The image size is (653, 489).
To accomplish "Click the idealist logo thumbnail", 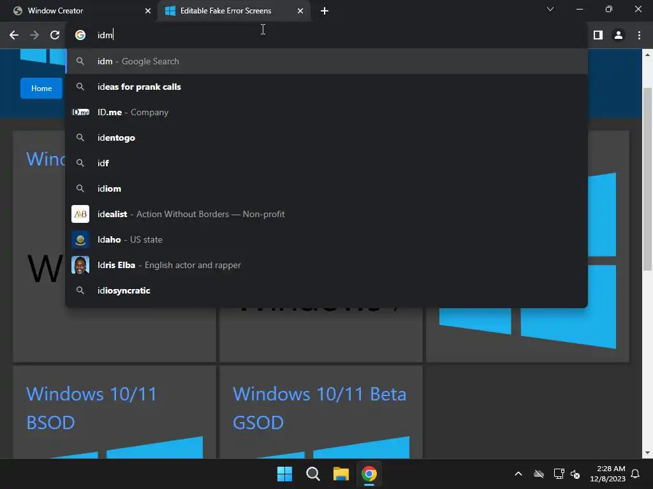I will click(x=80, y=214).
